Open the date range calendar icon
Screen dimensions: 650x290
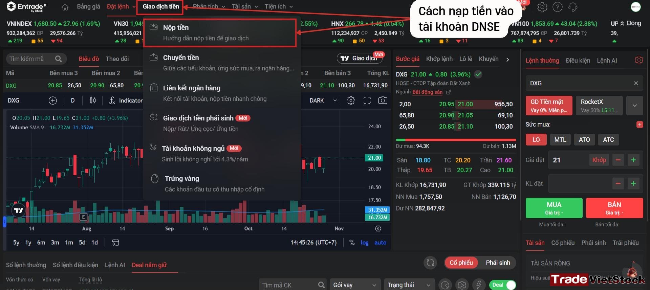115,243
